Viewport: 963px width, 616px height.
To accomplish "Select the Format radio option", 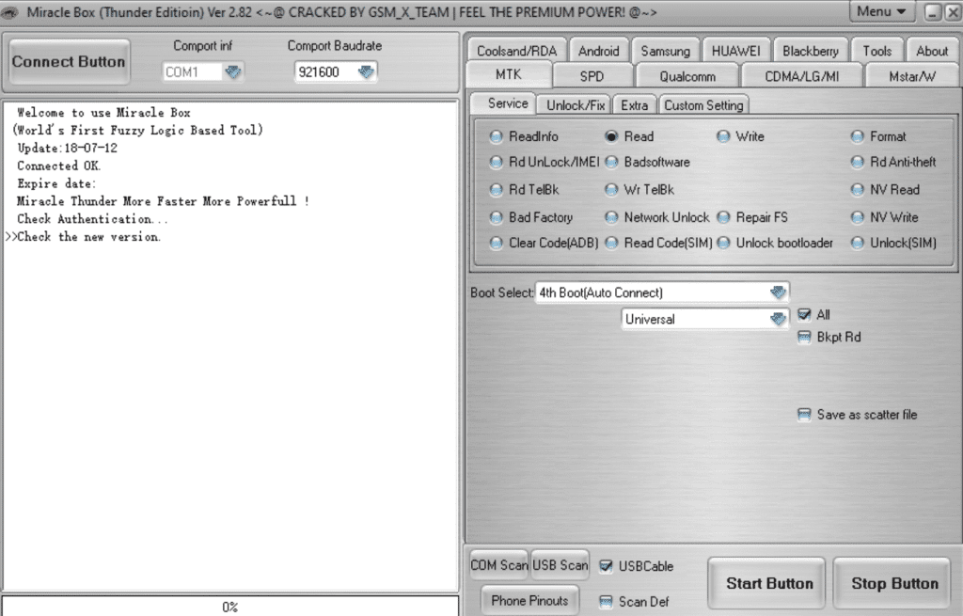I will click(x=858, y=136).
